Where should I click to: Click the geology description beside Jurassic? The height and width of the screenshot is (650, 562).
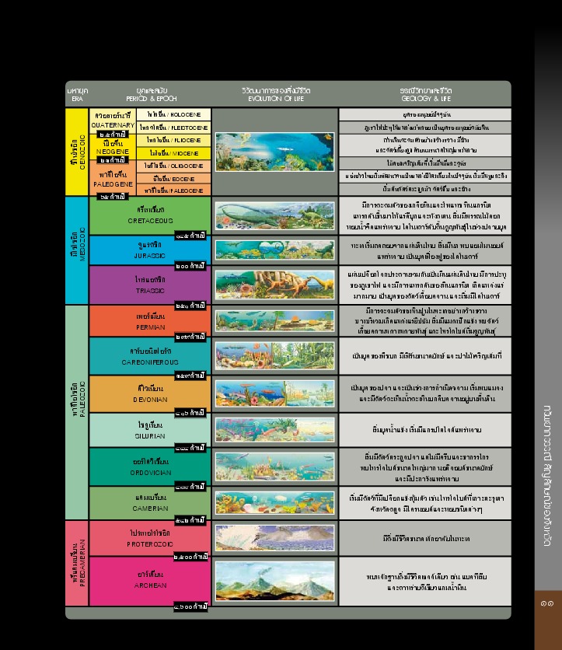coord(425,250)
